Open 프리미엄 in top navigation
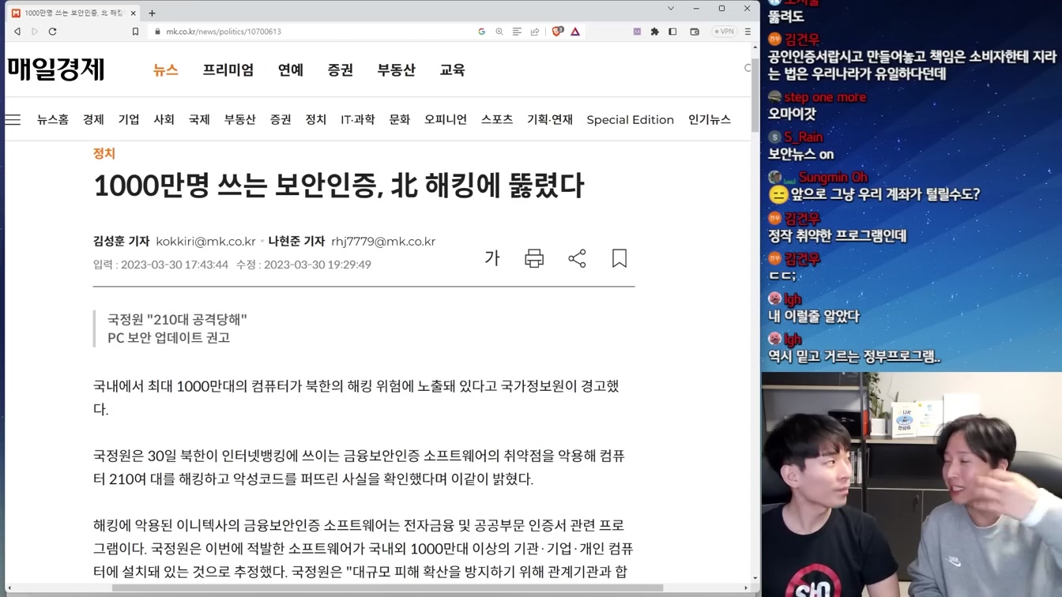Image resolution: width=1062 pixels, height=597 pixels. 228,69
